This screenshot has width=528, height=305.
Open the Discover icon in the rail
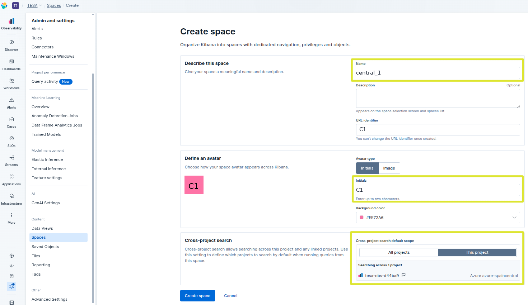[11, 46]
